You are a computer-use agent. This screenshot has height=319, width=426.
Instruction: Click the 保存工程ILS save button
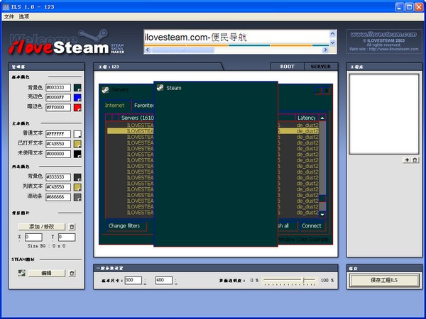(x=384, y=280)
